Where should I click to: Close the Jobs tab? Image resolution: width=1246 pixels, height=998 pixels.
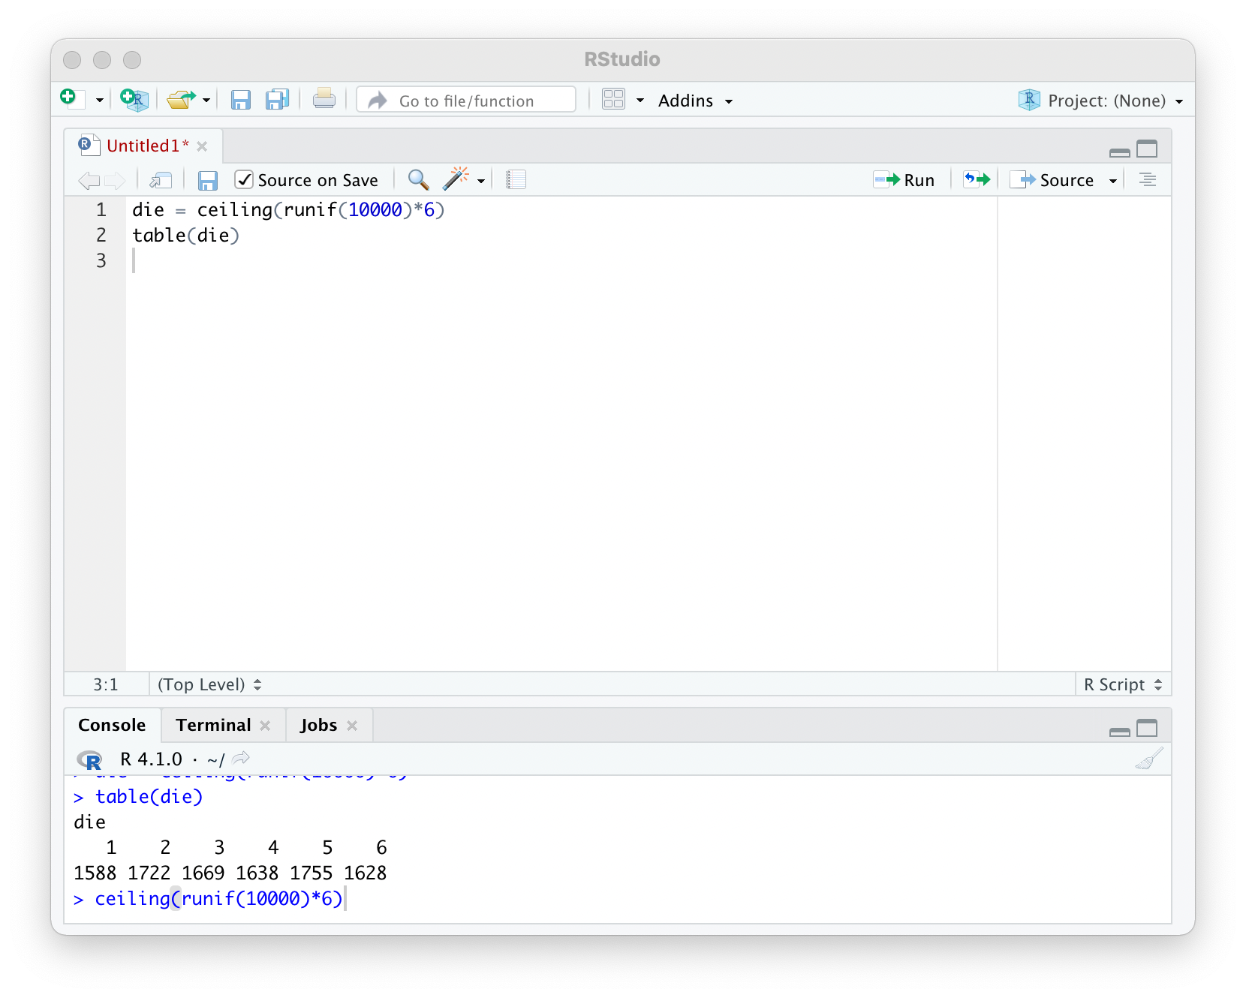(352, 726)
